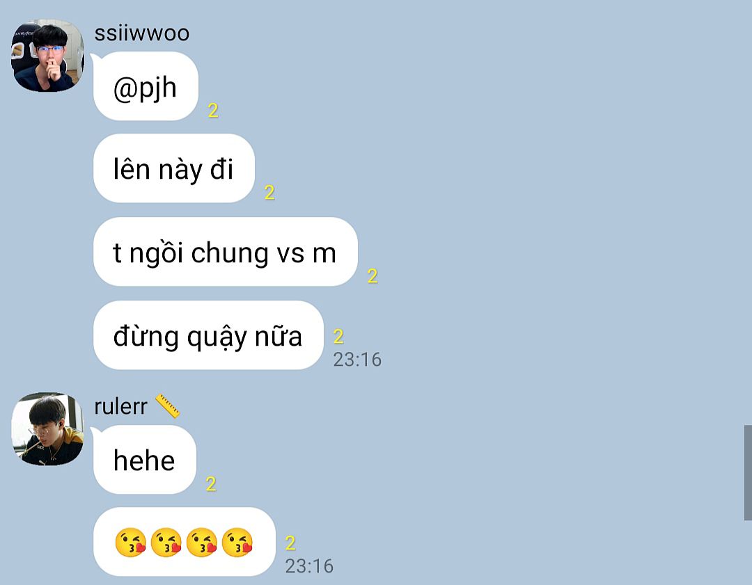752x585 pixels.
Task: Open ssiiwwoo's profile picture
Action: pyautogui.click(x=47, y=56)
